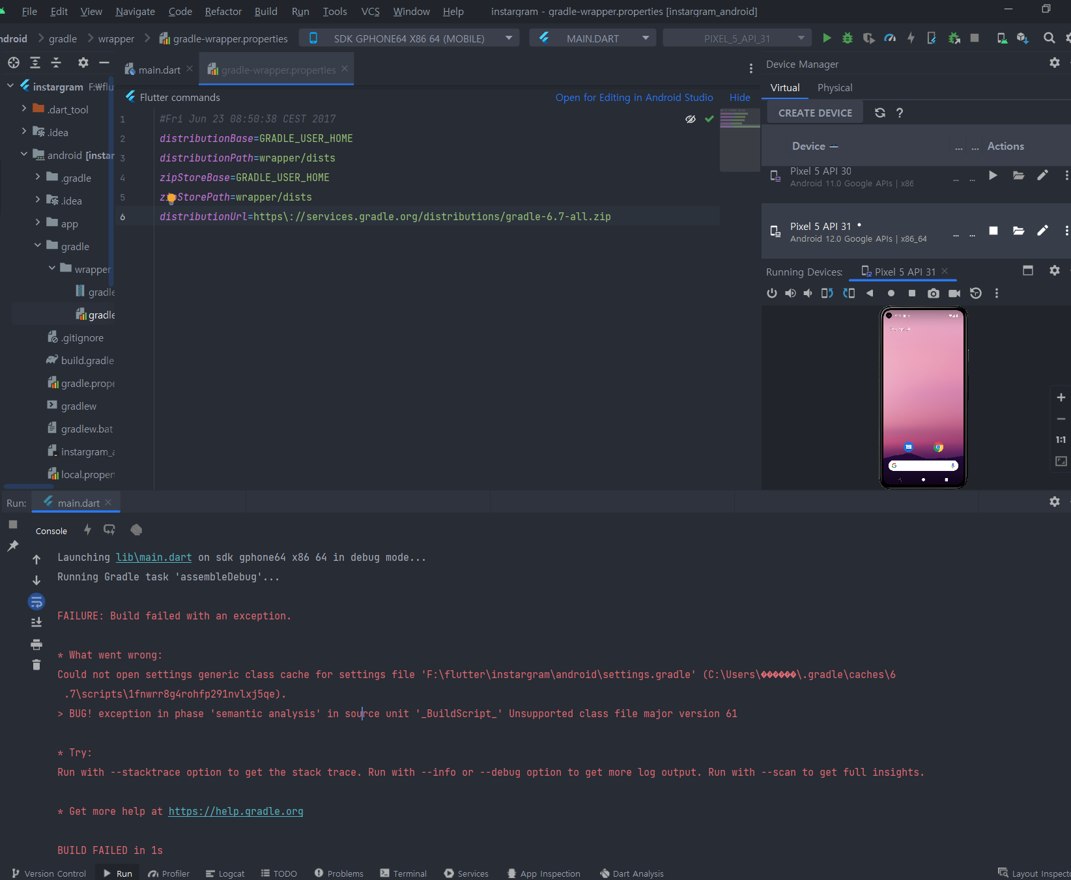Stop the Pixel 5 API 31 emulator

pyautogui.click(x=993, y=231)
